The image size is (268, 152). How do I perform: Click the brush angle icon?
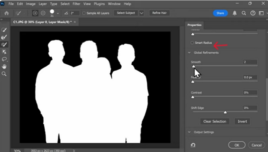(x=66, y=13)
